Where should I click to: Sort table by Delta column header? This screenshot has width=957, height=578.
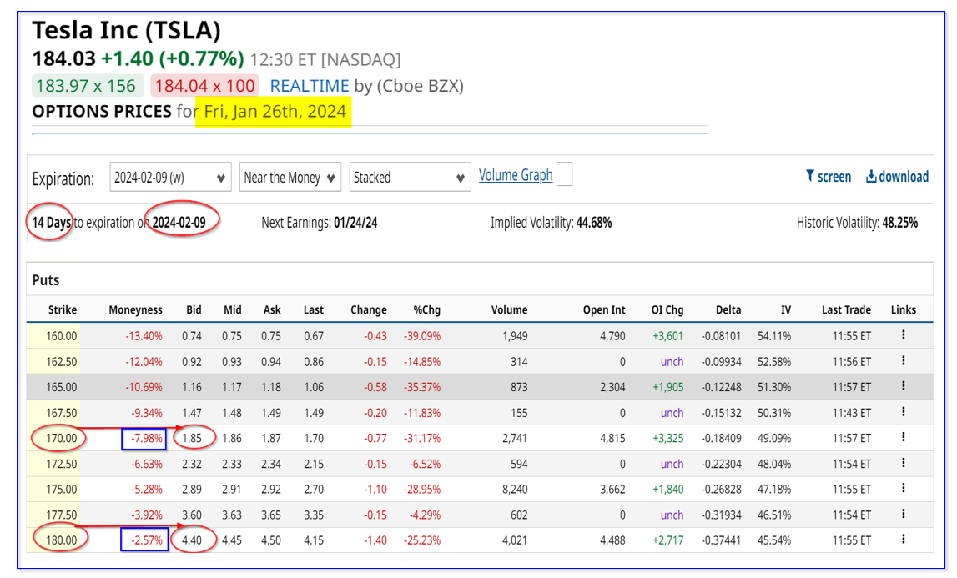pos(728,309)
